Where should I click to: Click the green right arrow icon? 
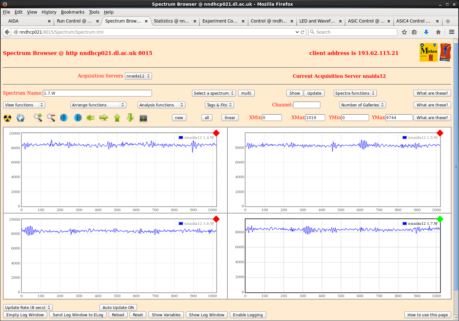(x=104, y=118)
